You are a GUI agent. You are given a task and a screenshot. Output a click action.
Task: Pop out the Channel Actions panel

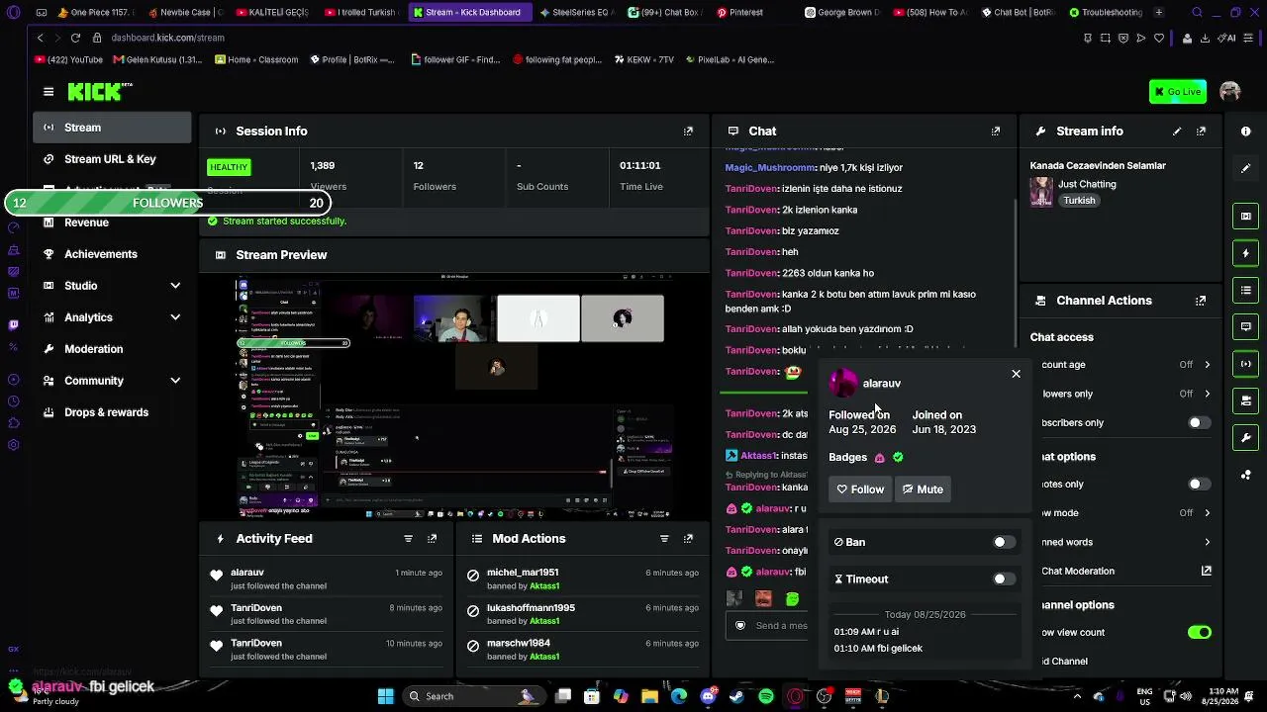pos(1201,301)
